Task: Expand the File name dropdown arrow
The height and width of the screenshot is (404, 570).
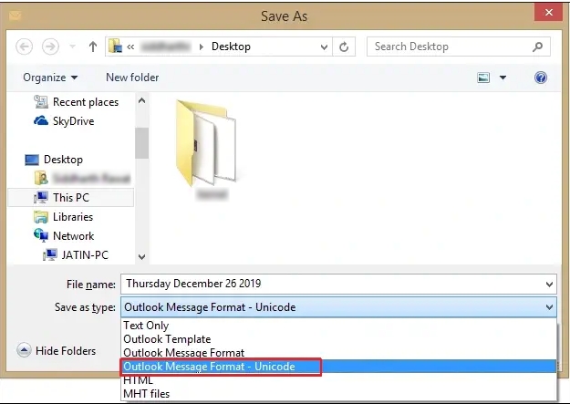Action: pos(549,284)
